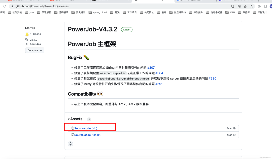Open the smiley reaction icon below Assets

coord(70,144)
